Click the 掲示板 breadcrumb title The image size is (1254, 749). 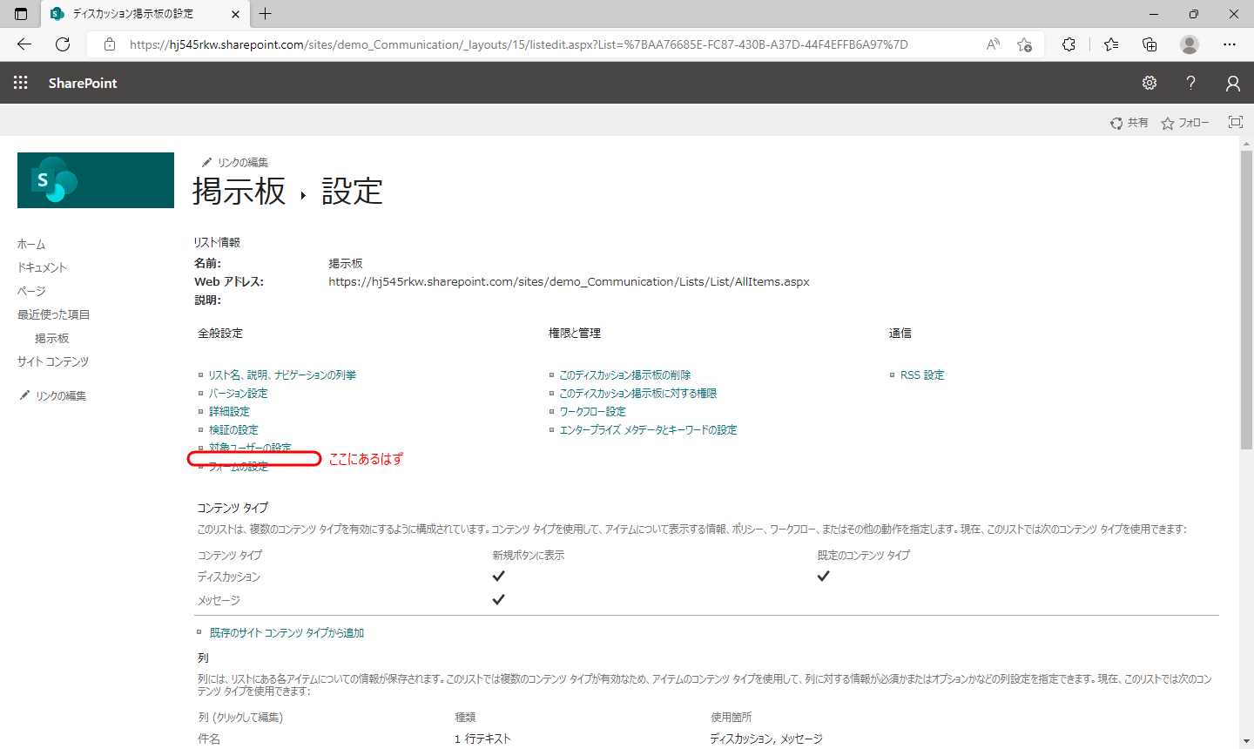[x=239, y=191]
